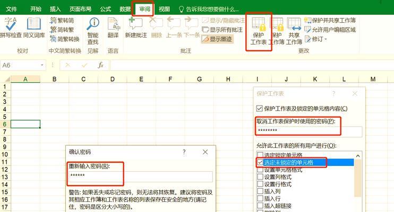Open 简繁转换 conversion options
Viewport: 394px width, 212px height.
coord(65,39)
